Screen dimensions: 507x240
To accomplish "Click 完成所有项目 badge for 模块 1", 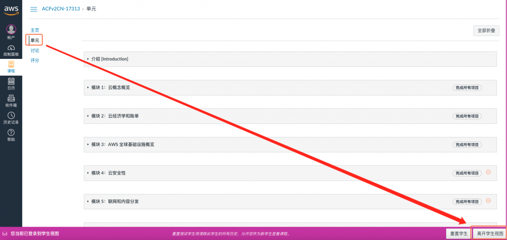I will pyautogui.click(x=467, y=88).
